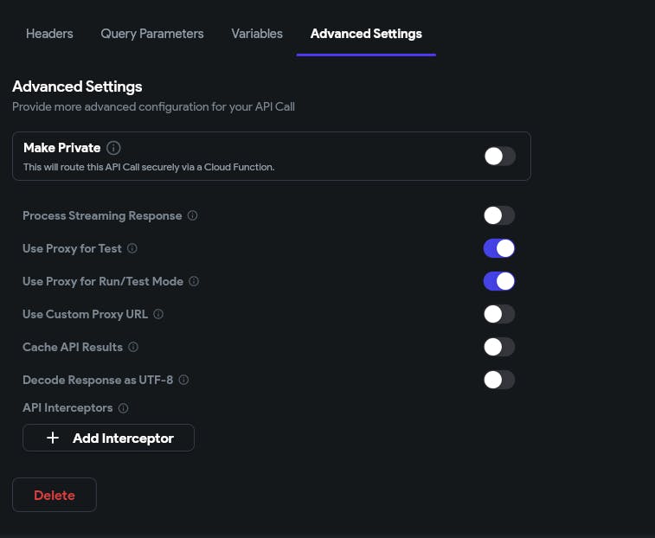Turn off Use Proxy for Run/Test Mode
The height and width of the screenshot is (538, 655).
point(499,281)
